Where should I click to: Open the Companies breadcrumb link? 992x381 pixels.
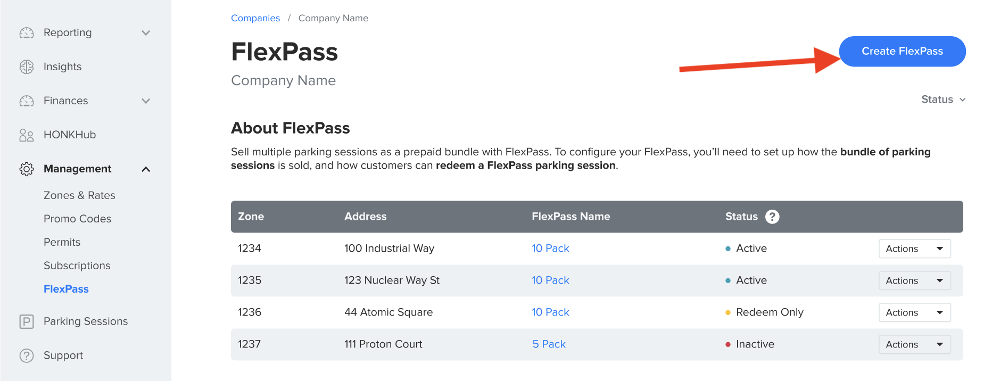click(x=255, y=18)
